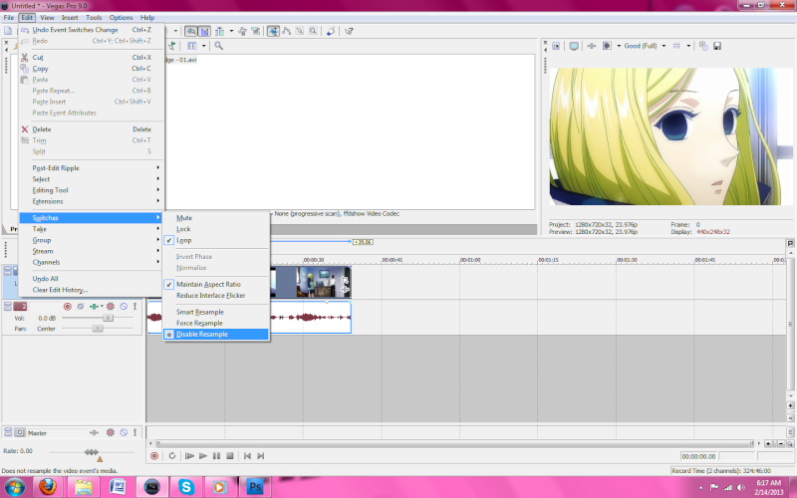Click Ignore Event Grouping toolbar icon
Image resolution: width=797 pixels, height=498 pixels.
256,32
